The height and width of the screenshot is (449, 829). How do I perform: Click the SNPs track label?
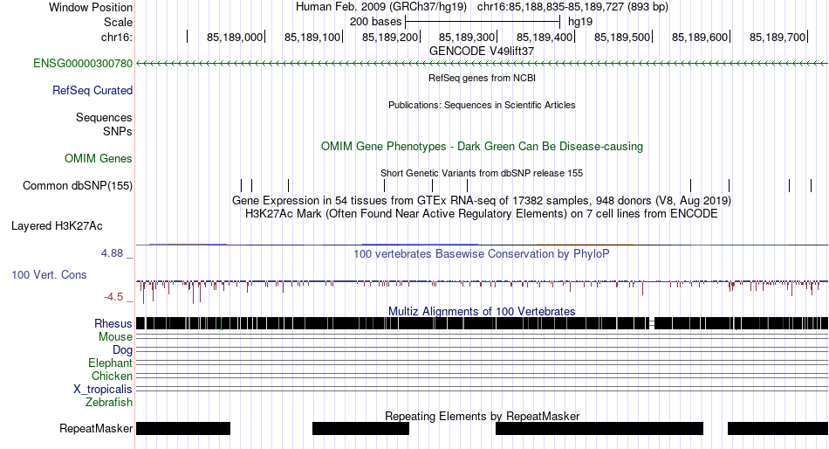point(118,131)
